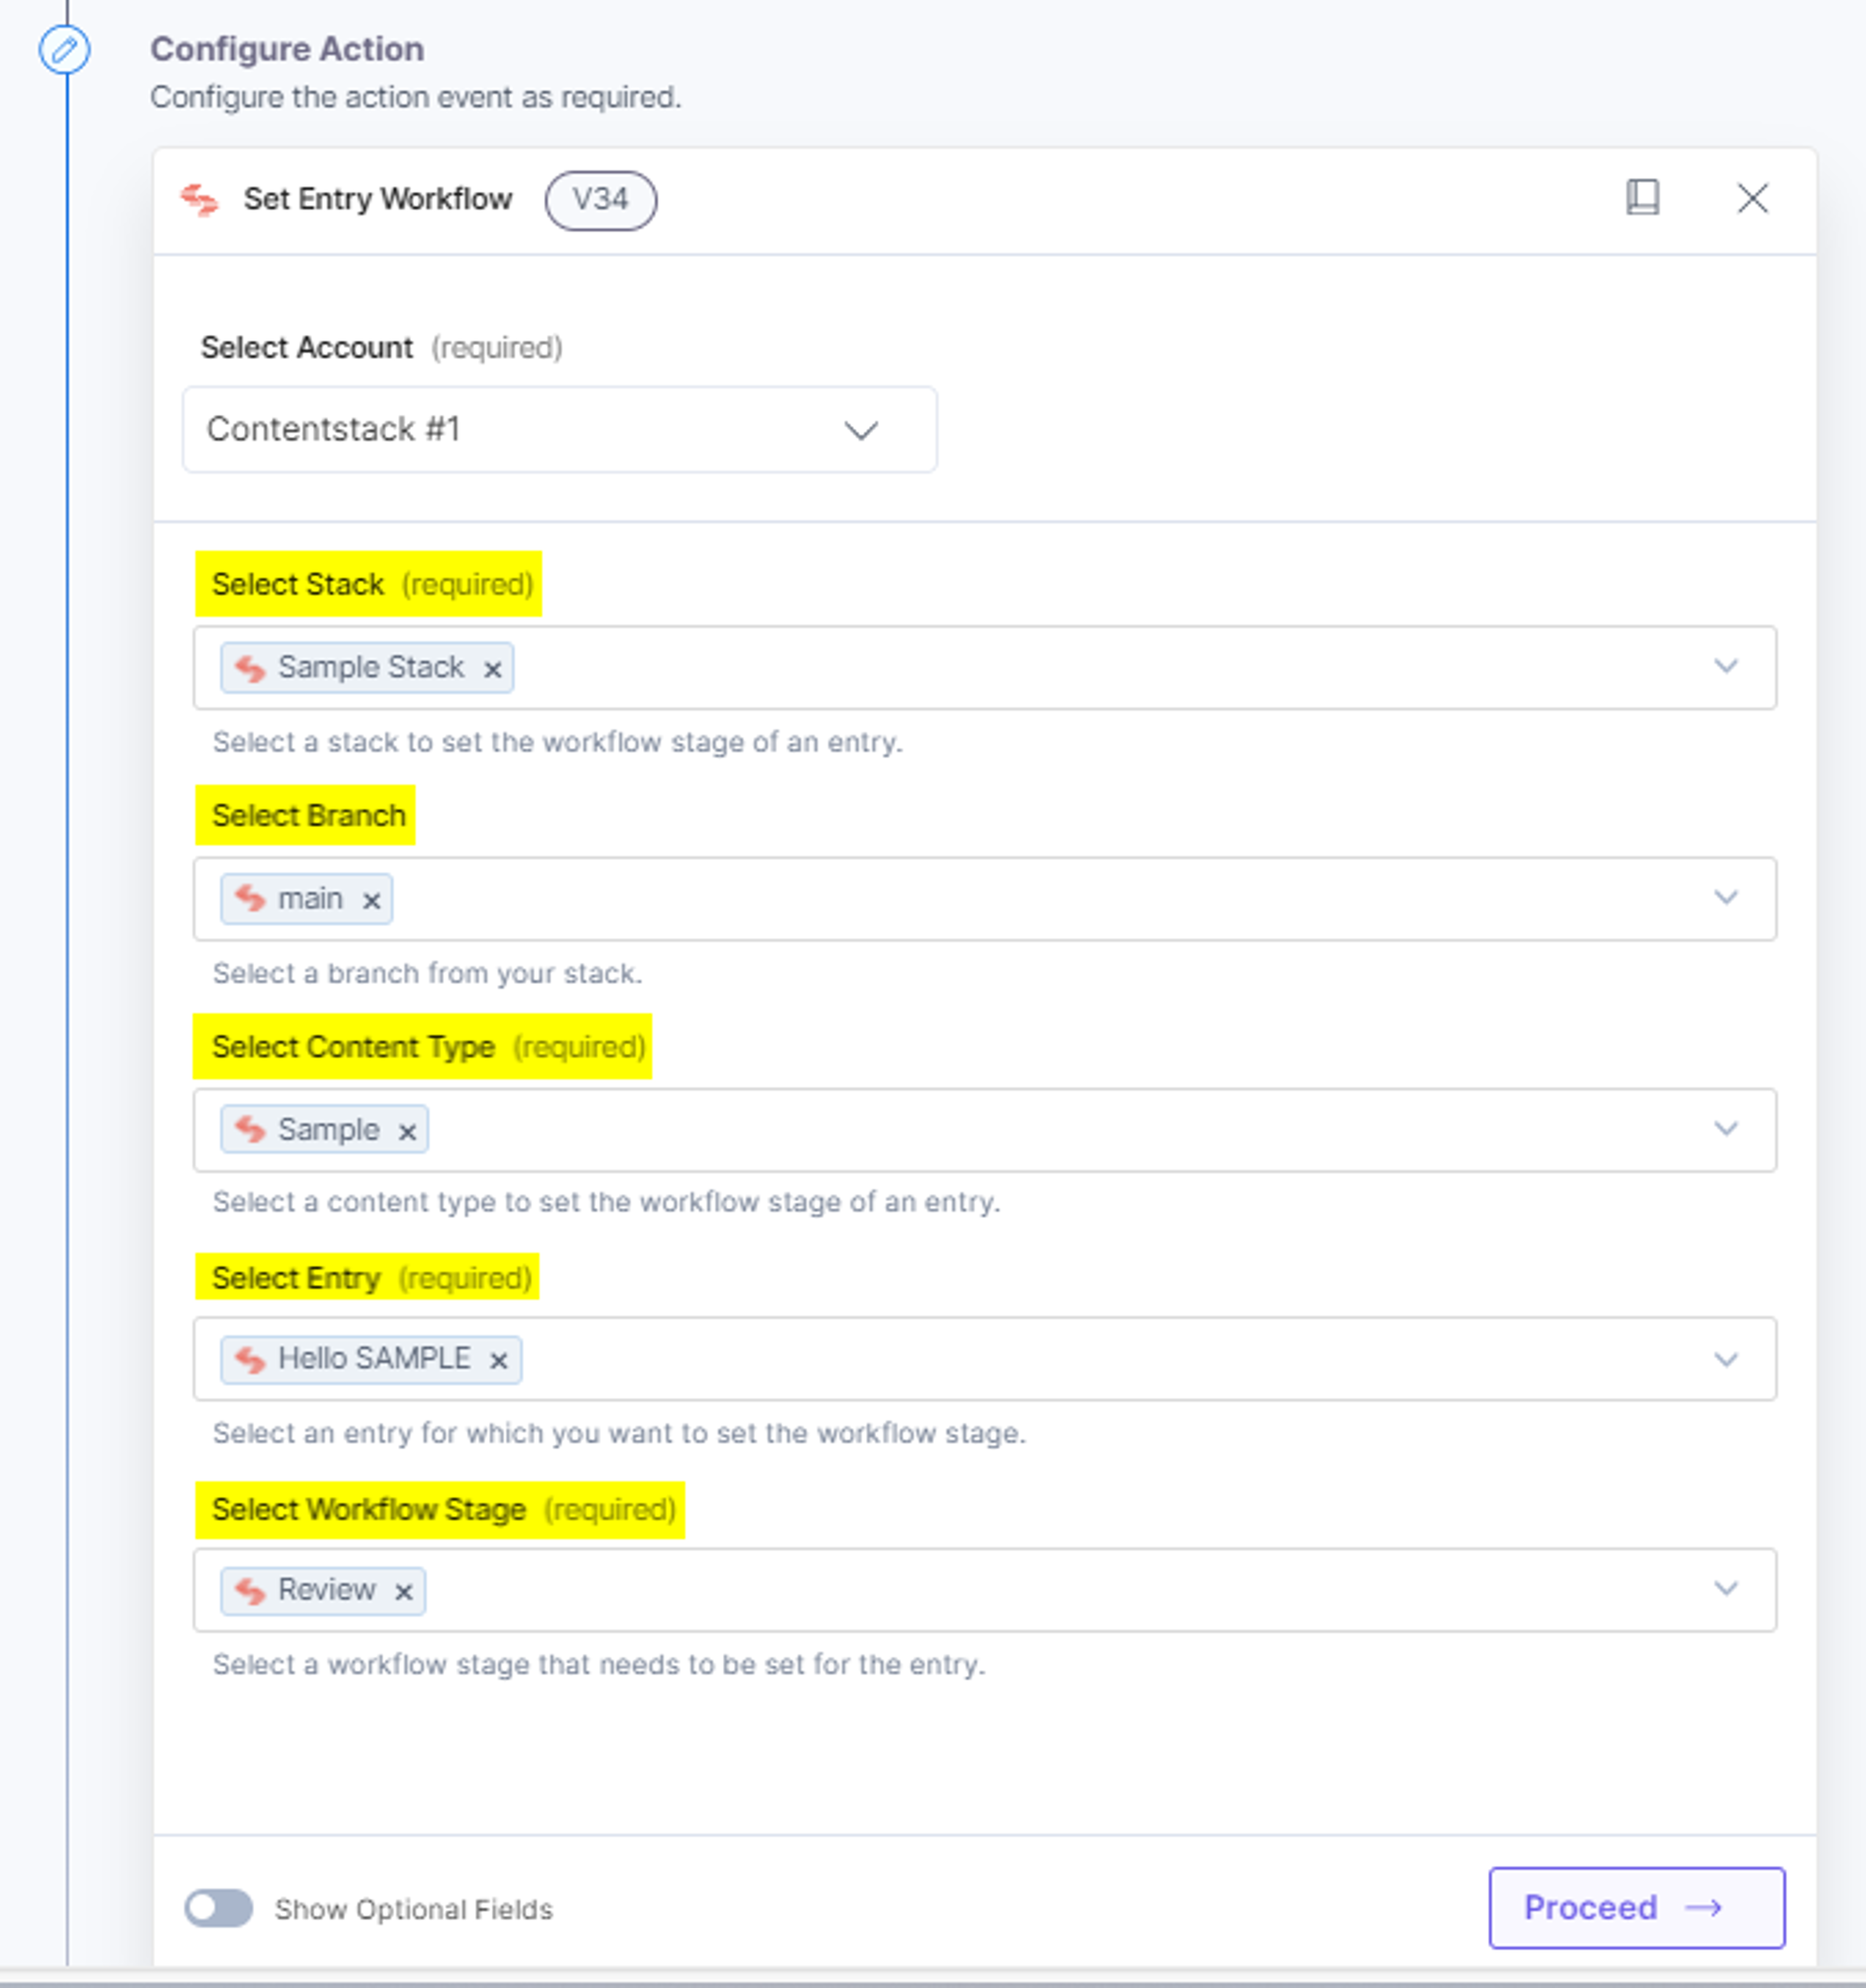The width and height of the screenshot is (1866, 1988).
Task: Click hint 'Select a branch from your stack.'
Action: (427, 973)
